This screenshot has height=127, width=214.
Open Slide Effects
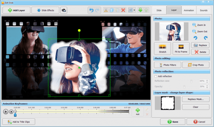[45, 10]
